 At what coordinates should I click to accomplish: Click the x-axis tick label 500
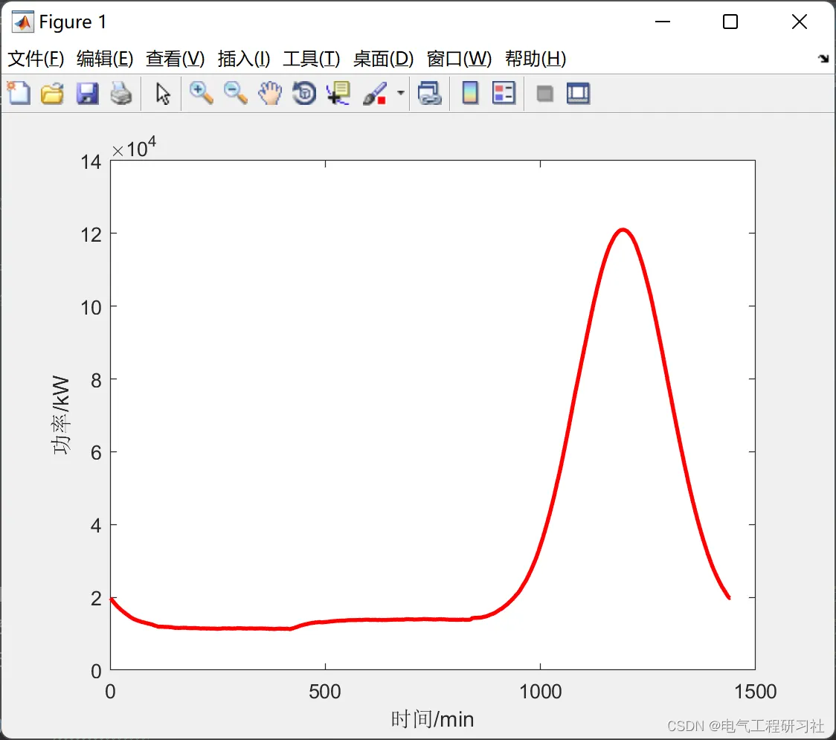[325, 692]
